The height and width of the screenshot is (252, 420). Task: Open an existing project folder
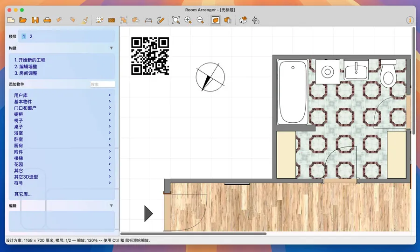pyautogui.click(x=23, y=20)
